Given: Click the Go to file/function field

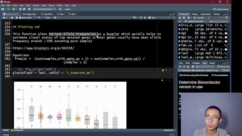Looking at the screenshot, I should [45, 9].
